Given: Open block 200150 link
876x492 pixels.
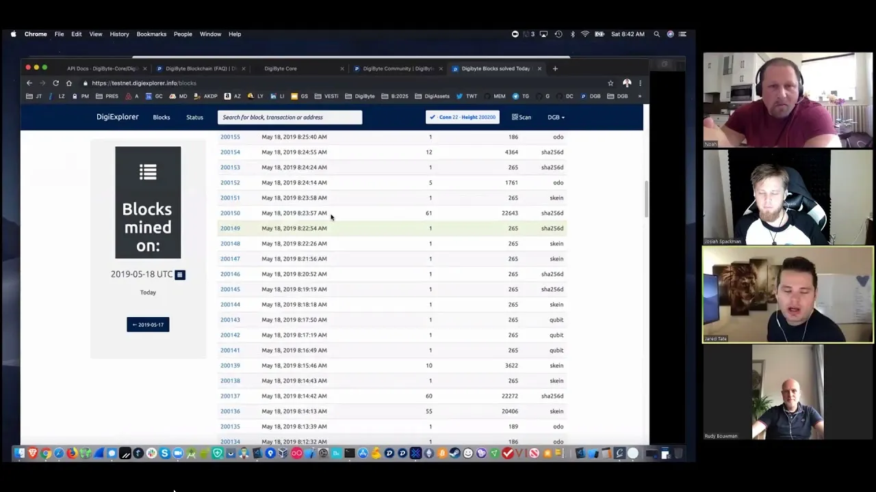Looking at the screenshot, I should (x=230, y=213).
